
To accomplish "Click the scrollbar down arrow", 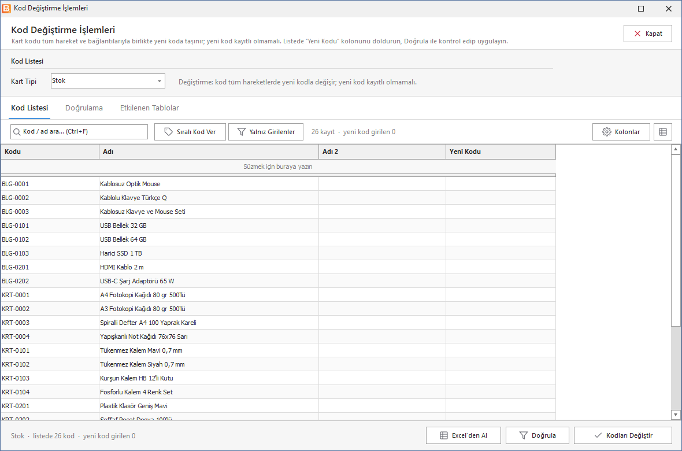I will (x=676, y=415).
